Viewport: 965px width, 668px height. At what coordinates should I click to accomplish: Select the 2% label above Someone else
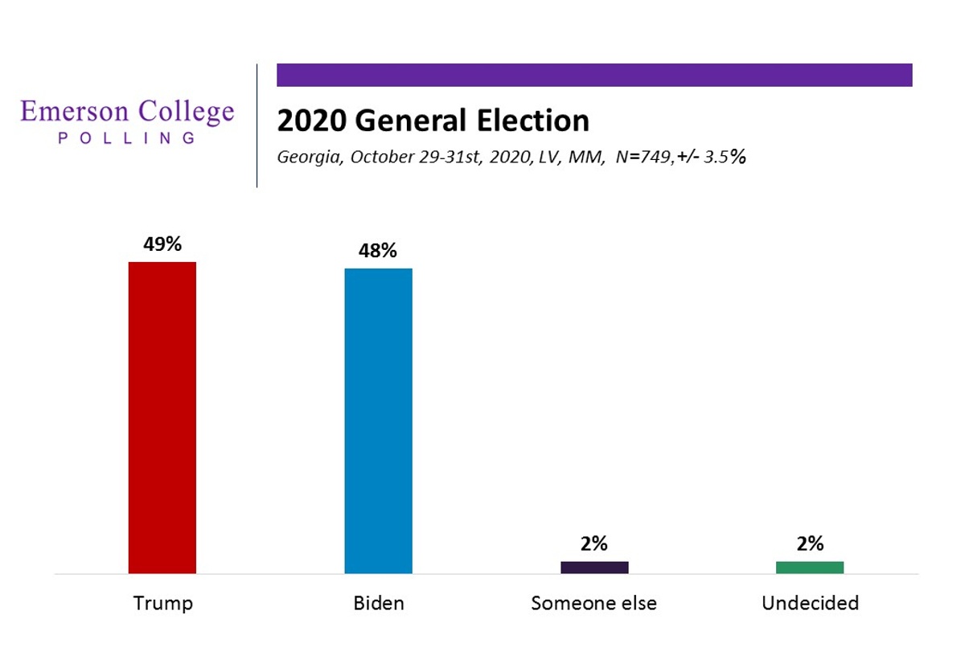(594, 544)
